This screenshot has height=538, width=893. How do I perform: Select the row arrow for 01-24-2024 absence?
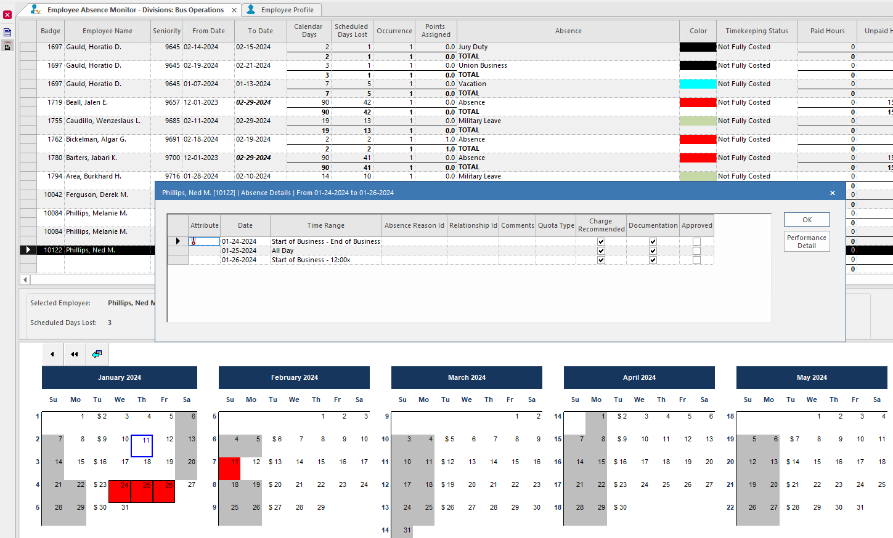tap(178, 241)
